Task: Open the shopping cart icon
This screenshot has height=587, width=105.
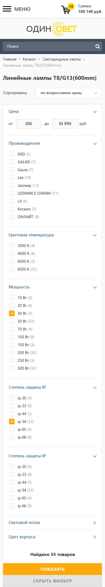Action: [x=66, y=10]
